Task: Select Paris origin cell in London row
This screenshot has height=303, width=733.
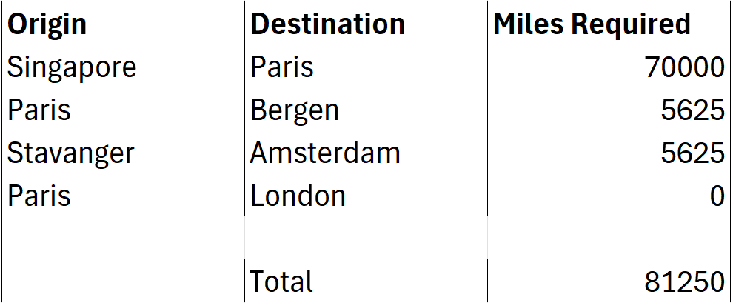Action: point(122,196)
